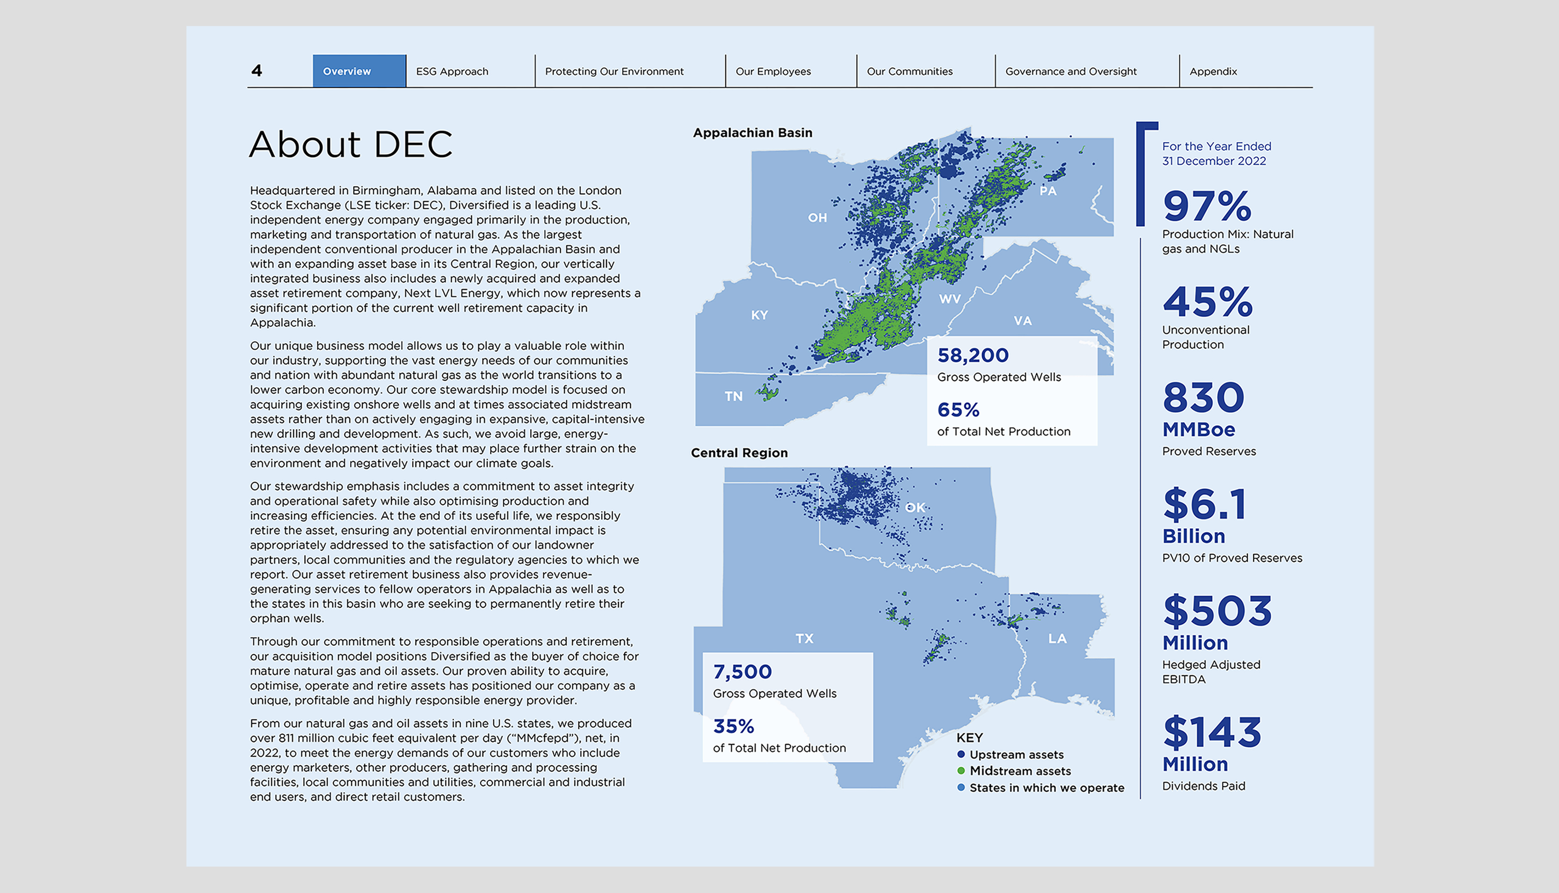The width and height of the screenshot is (1559, 893).
Task: Click the States in which we operate dot
Action: click(961, 788)
